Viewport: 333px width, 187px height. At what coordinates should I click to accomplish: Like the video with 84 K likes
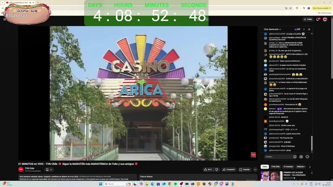208,170
